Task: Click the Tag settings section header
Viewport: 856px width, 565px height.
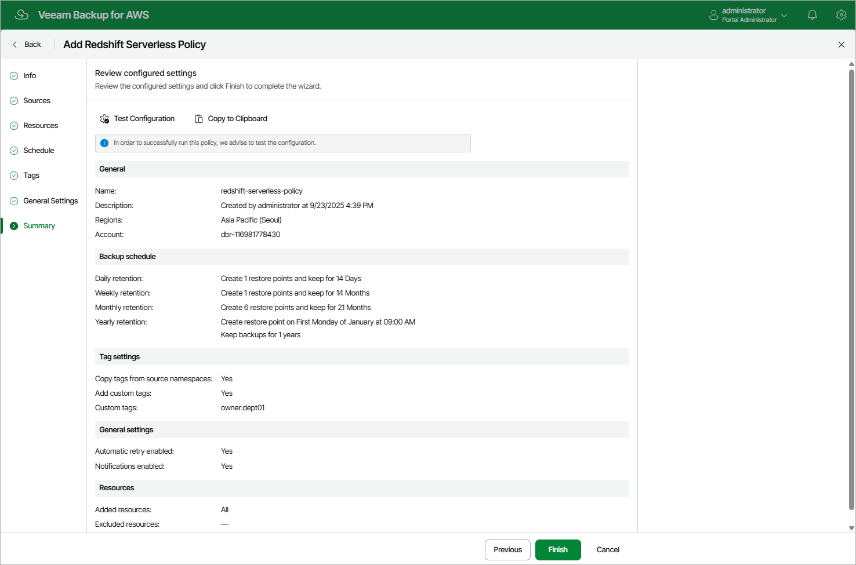Action: (362, 357)
